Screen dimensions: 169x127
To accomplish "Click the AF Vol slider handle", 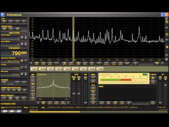I will (x=165, y=85).
